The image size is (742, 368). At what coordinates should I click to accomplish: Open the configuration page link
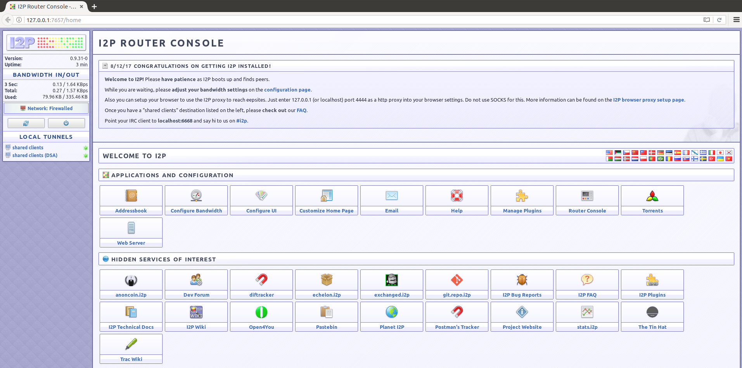point(287,90)
